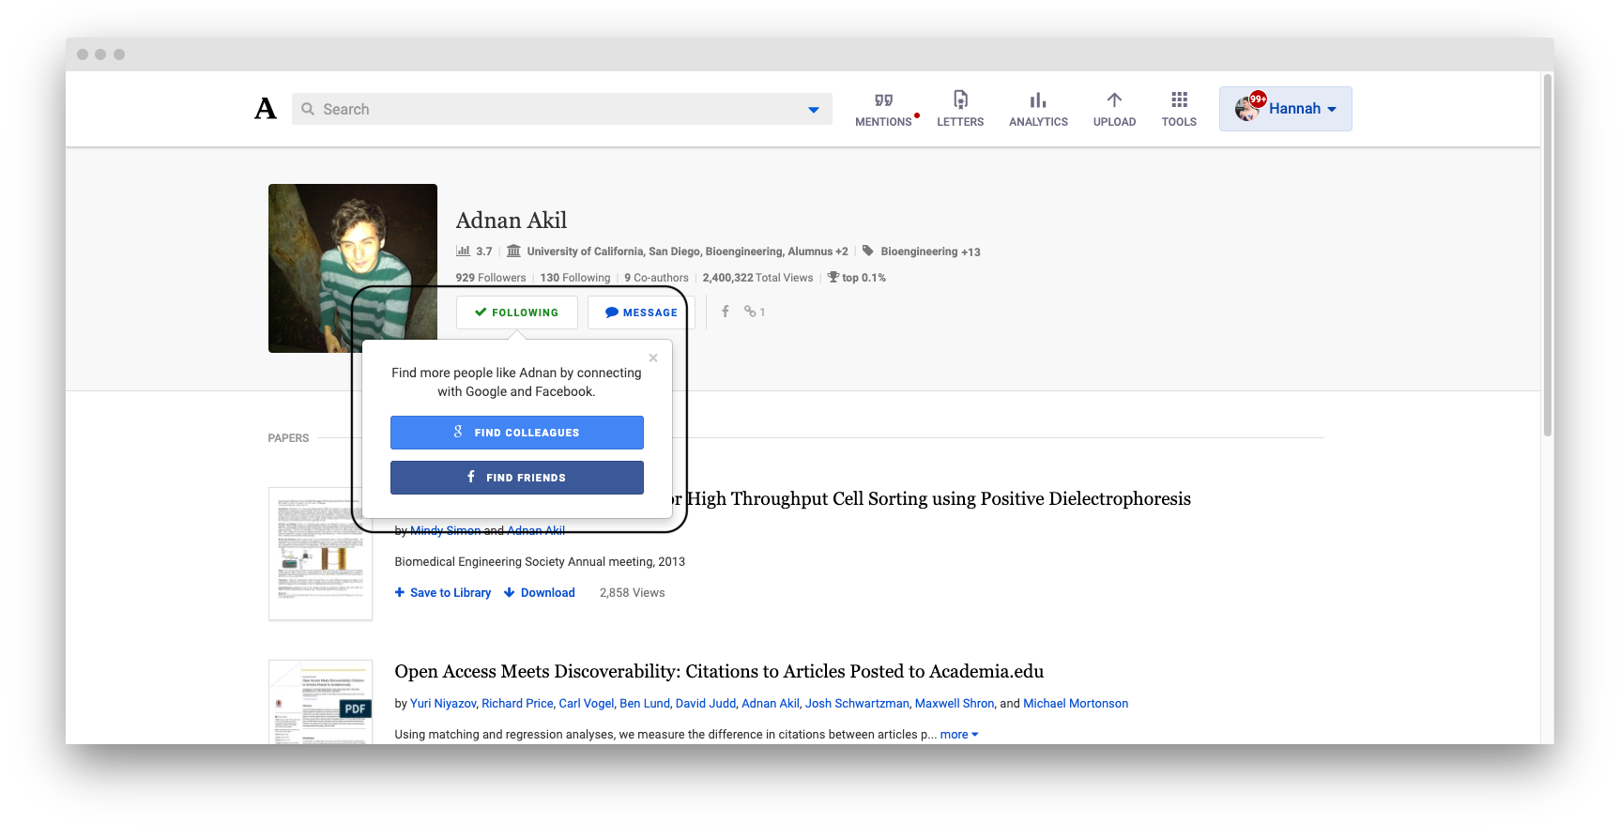Click Hannah's avatar with 99+ badge

[1249, 108]
